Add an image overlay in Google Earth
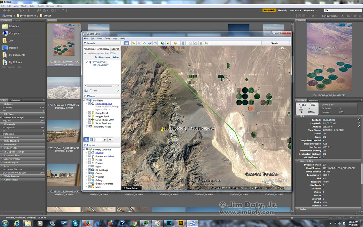Viewport: 363px width, 227px height. 150,43
